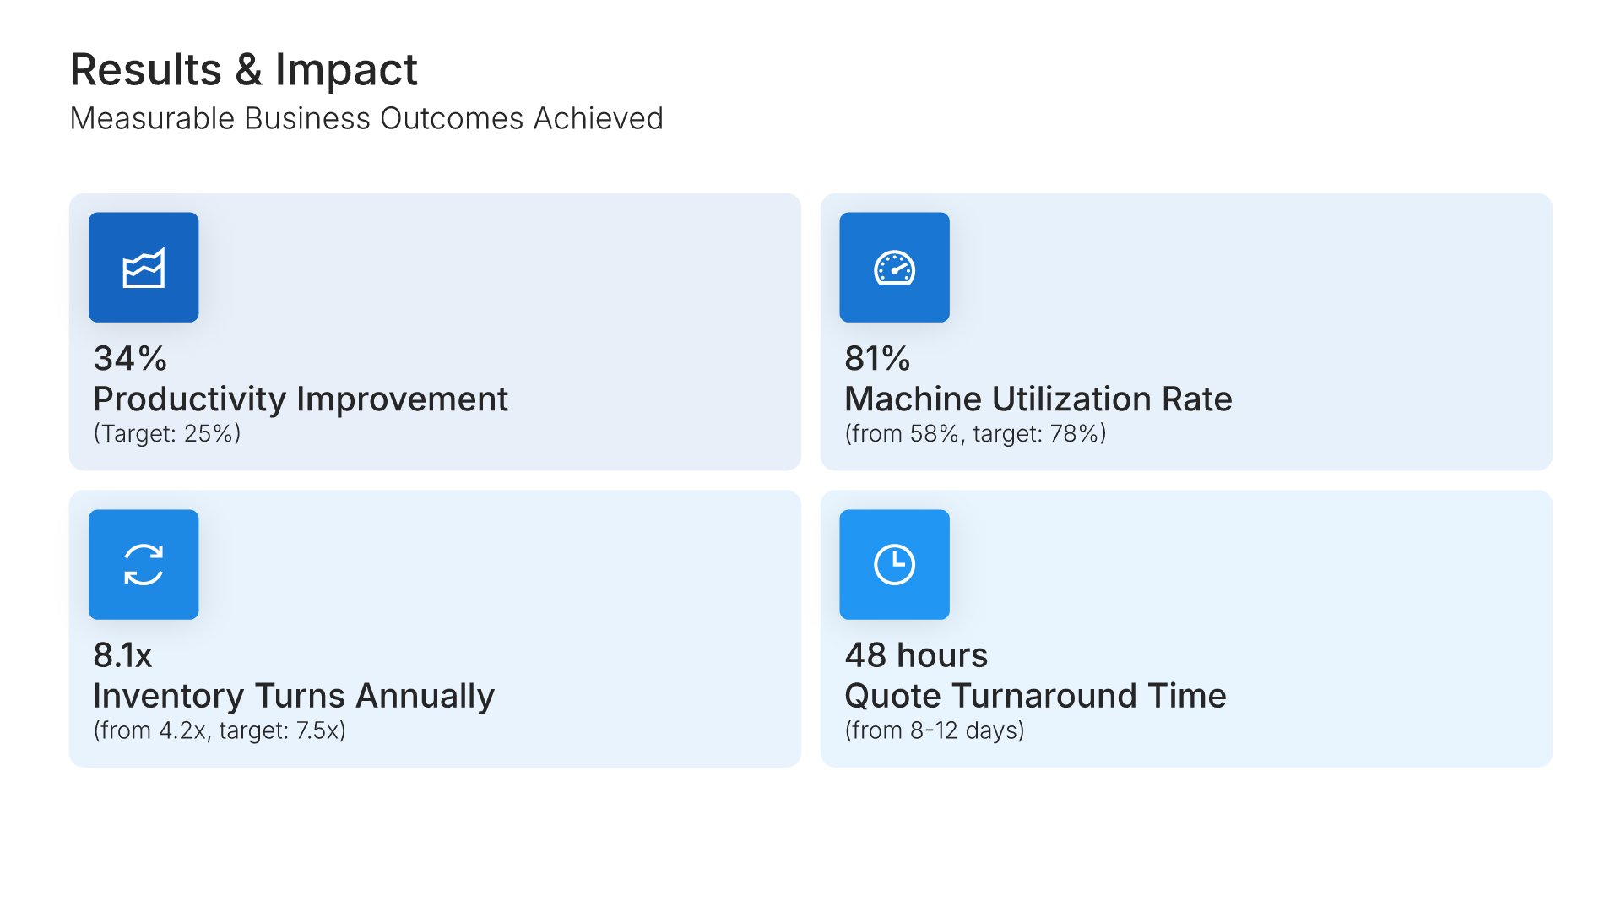Click the 48 hours metric value
The image size is (1621, 912).
[x=916, y=655]
